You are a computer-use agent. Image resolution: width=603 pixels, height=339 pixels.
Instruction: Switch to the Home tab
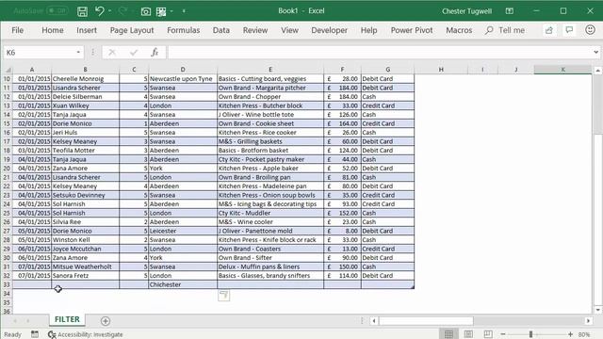tap(53, 30)
